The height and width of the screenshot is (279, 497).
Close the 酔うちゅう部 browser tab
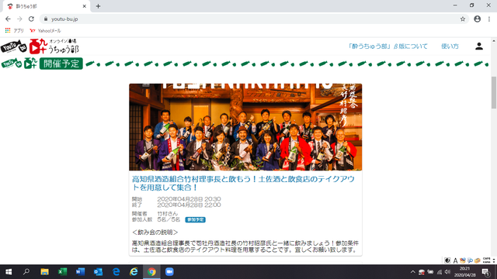pos(85,6)
